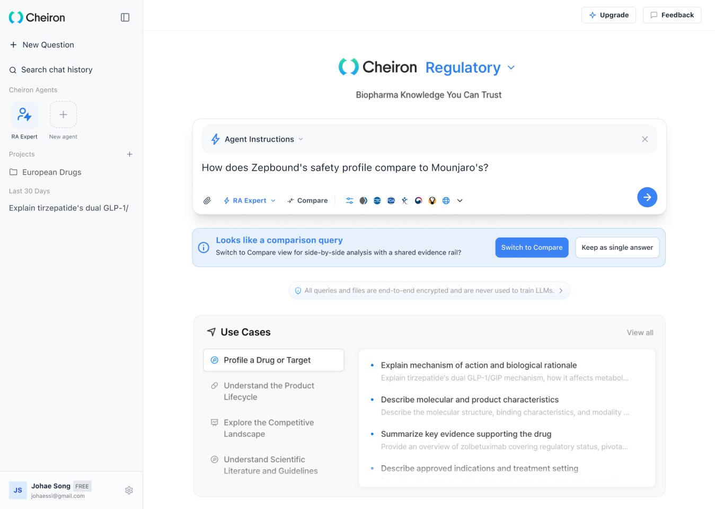The width and height of the screenshot is (715, 509).
Task: Select 'Summarize key evidence supporting the drug'
Action: (466, 434)
